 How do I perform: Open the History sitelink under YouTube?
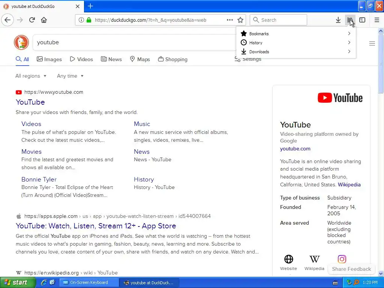pos(144,179)
